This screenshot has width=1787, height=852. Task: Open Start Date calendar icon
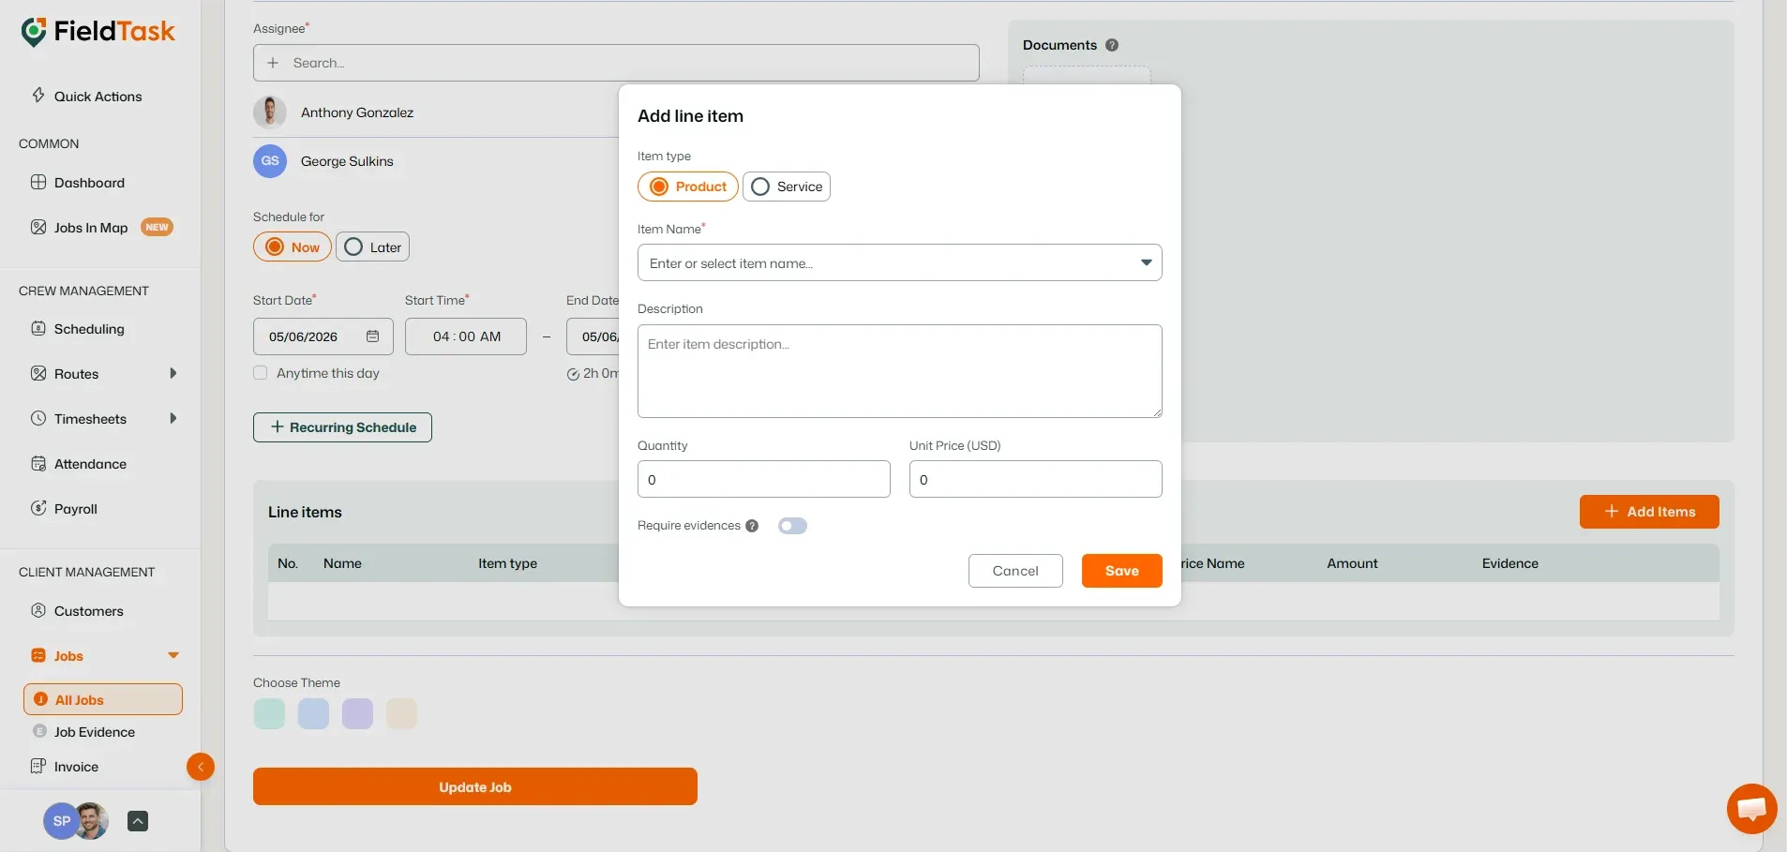point(372,336)
